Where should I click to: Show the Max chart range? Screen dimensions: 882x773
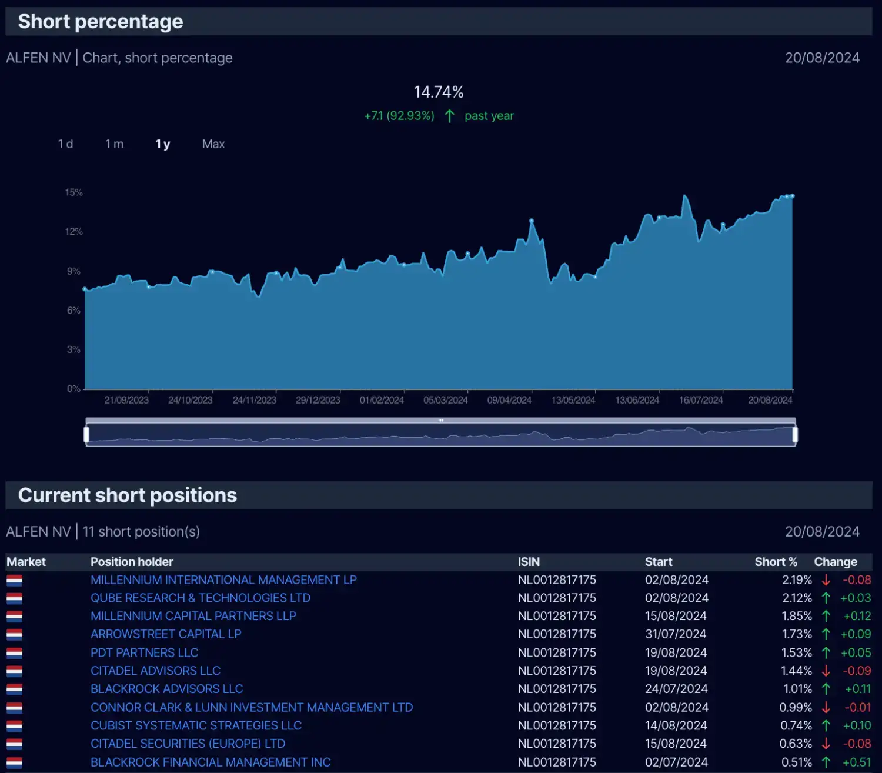213,144
